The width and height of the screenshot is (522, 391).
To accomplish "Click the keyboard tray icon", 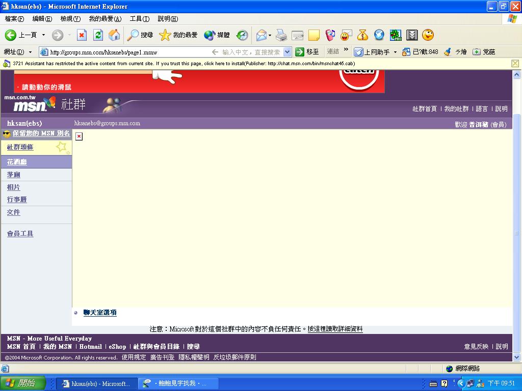I will tap(433, 384).
